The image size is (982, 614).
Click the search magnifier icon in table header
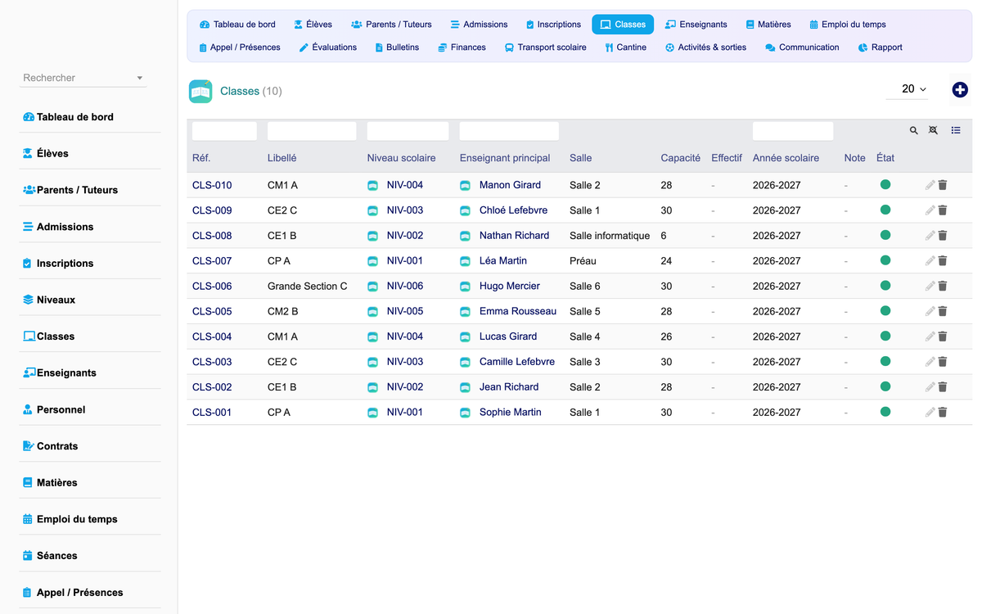click(914, 130)
